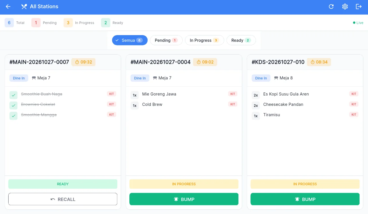Click the crossed utensils All Stations icon
The image size is (368, 214).
pos(24,7)
